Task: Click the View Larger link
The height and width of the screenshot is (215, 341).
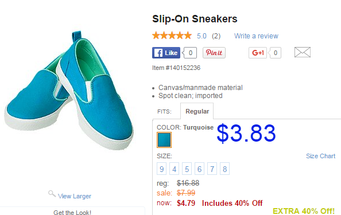Action: 75,196
